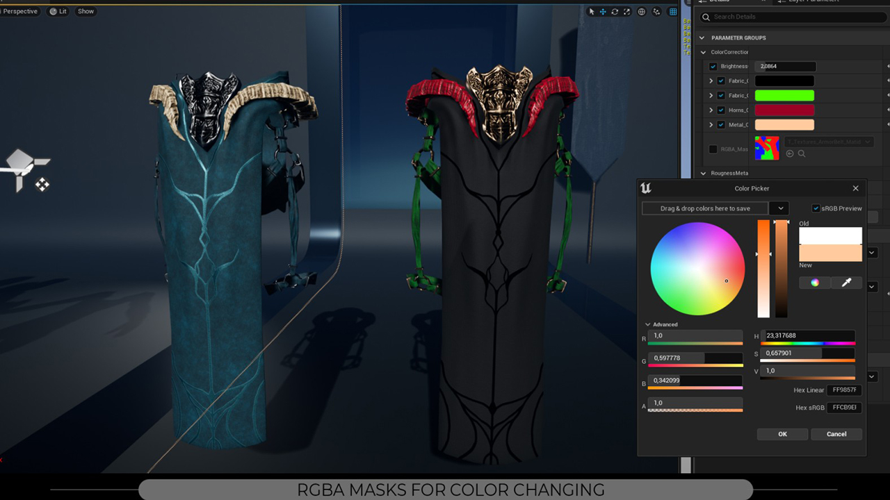Click the magnifier icon below the texture dropdown
The image size is (890, 500).
[x=802, y=153]
